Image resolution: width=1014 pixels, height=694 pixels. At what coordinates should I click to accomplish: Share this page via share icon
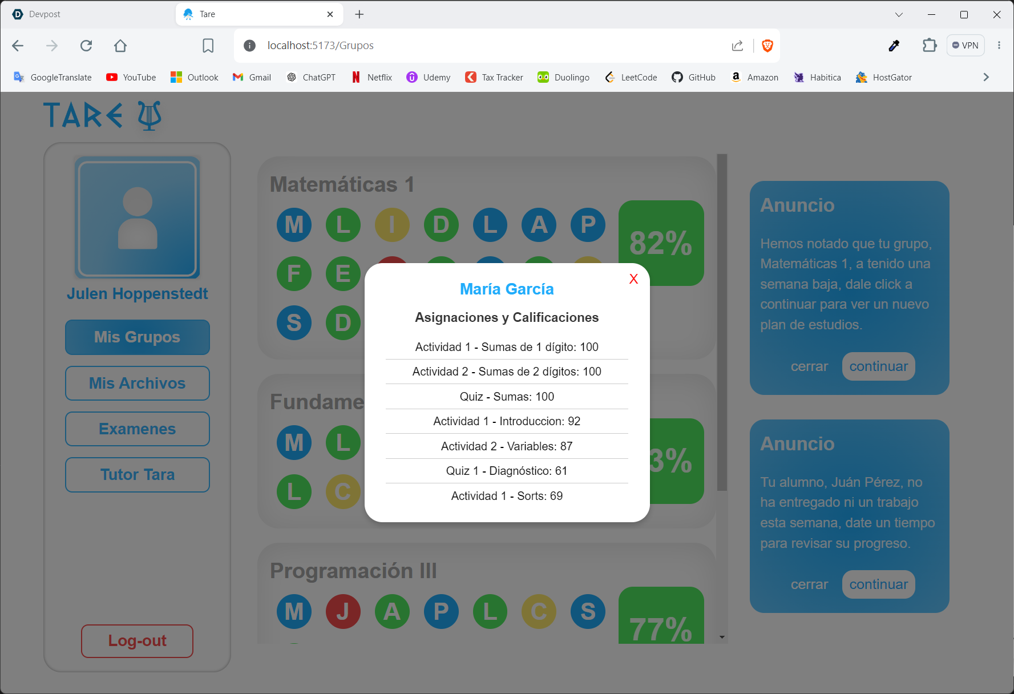tap(737, 46)
